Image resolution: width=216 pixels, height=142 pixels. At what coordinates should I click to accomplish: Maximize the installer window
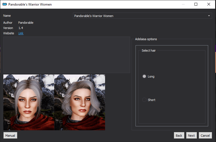196,4
